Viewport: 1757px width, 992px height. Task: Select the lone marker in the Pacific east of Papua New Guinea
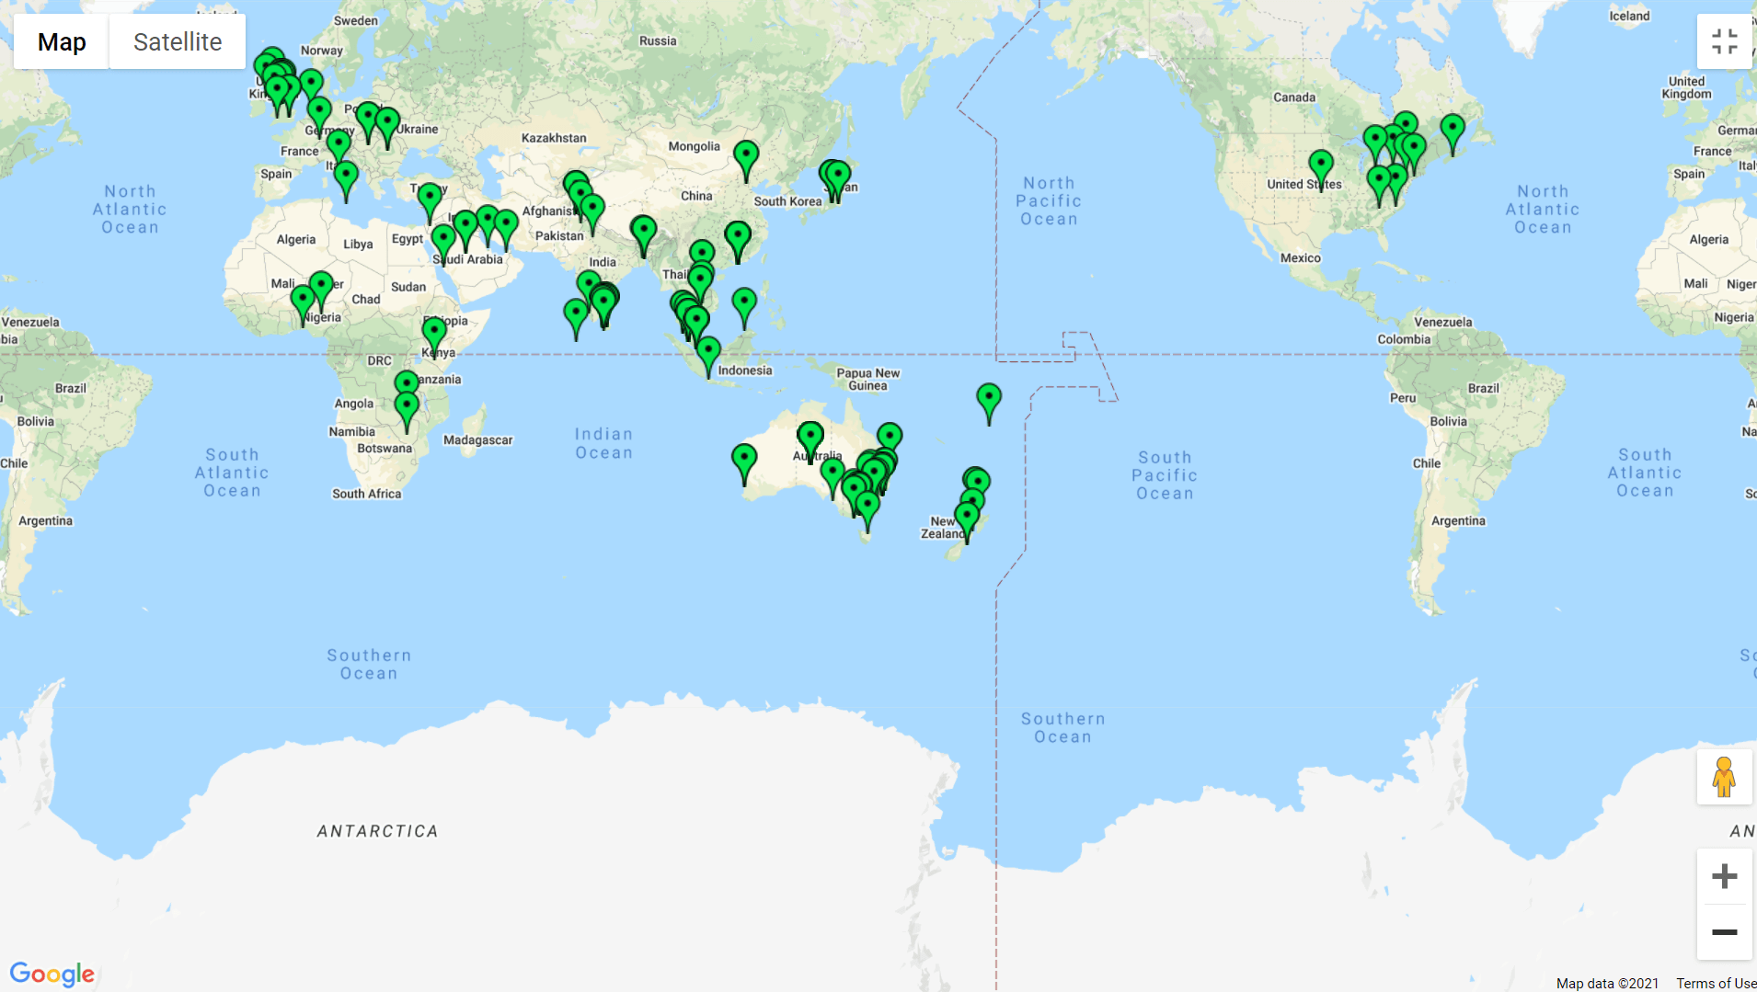pyautogui.click(x=989, y=400)
